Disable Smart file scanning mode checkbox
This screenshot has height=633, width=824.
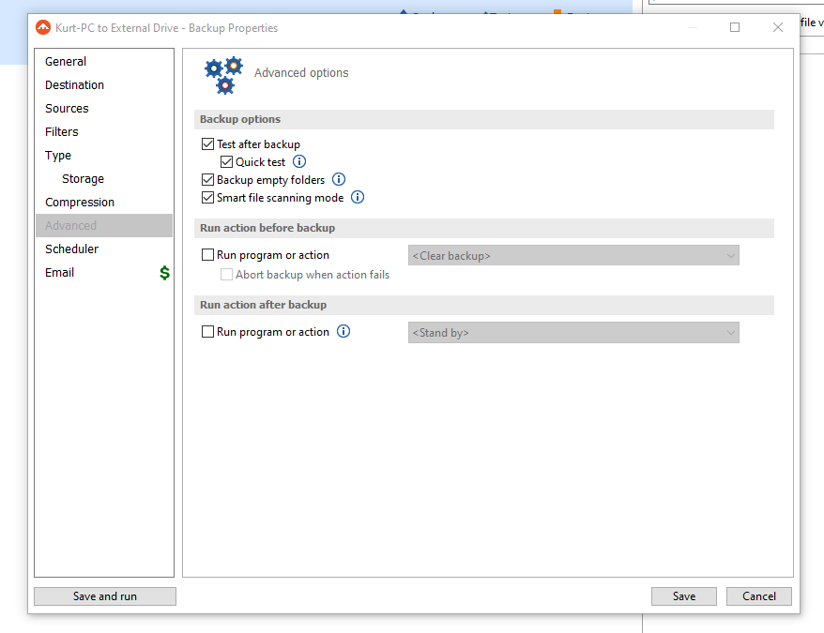[207, 198]
